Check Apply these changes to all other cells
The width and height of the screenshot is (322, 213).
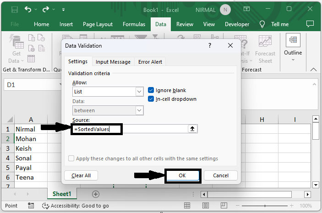coord(71,158)
